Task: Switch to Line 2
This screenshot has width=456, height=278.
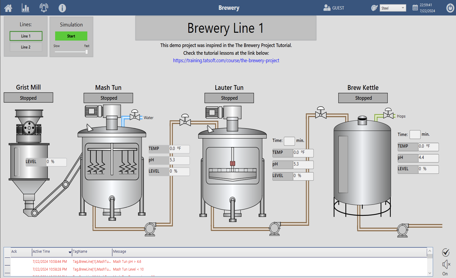Action: 26,47
